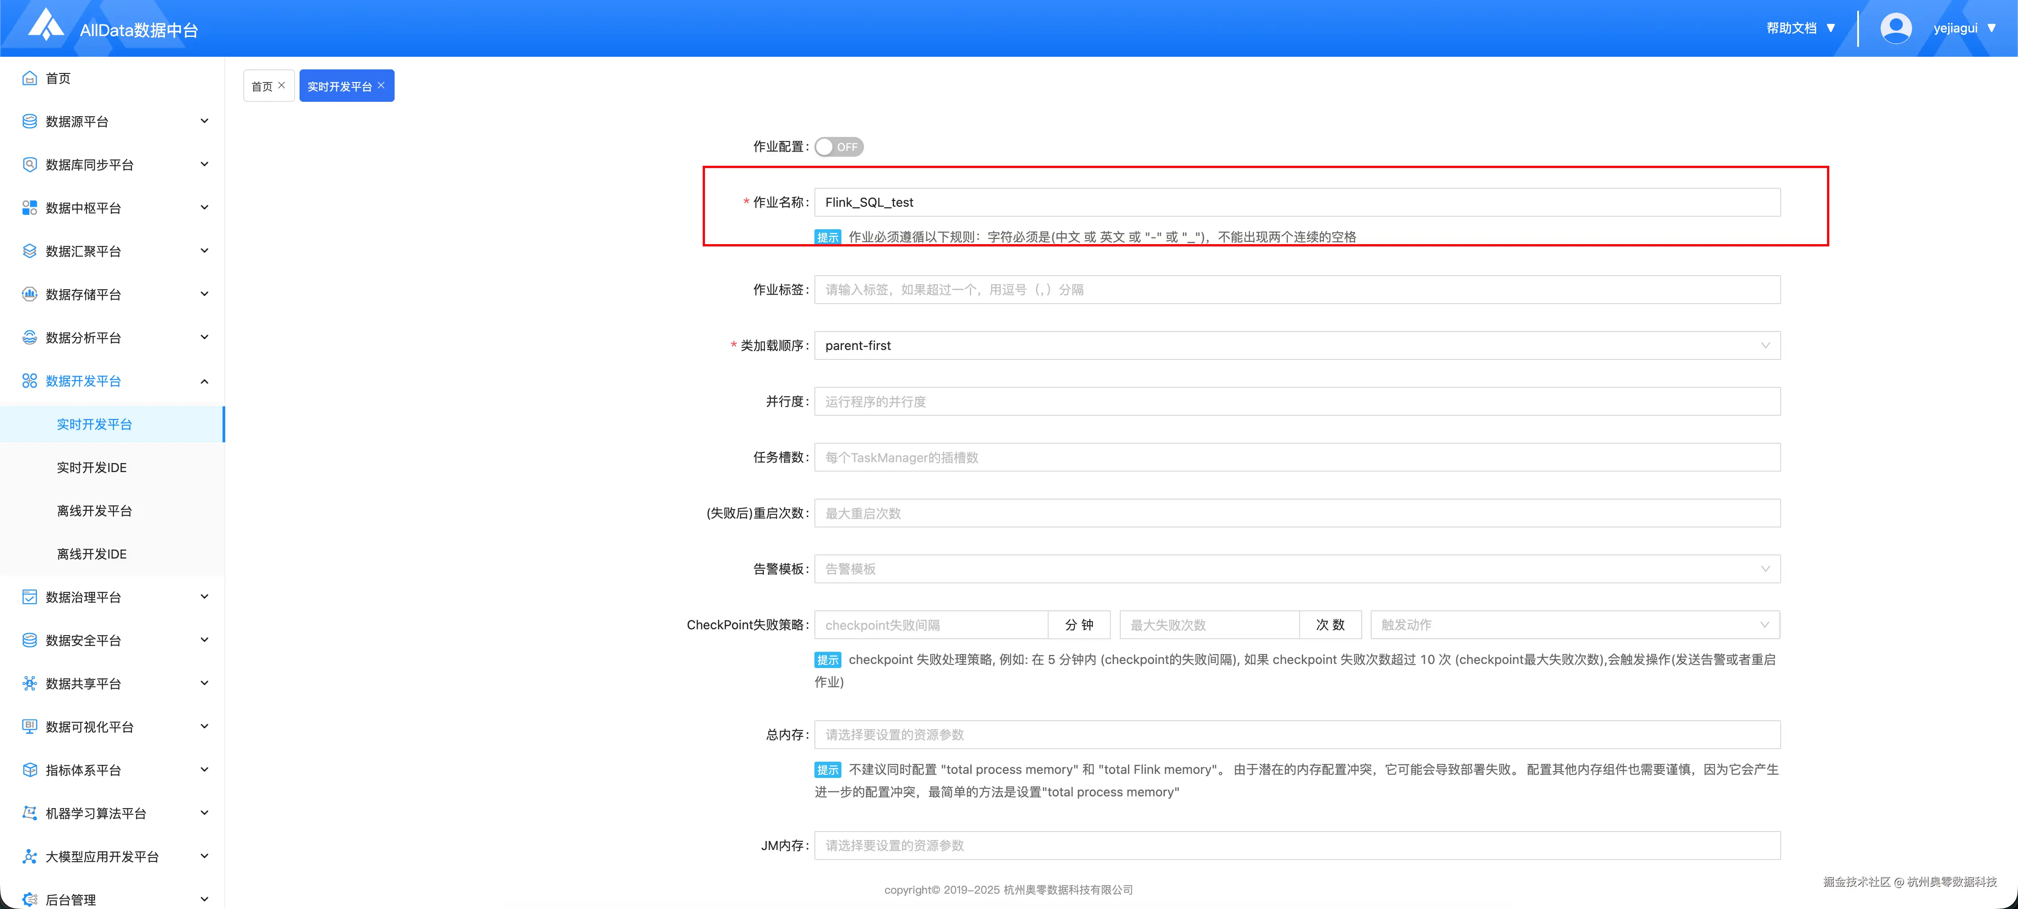
Task: Open the 数据分析平台 icon
Action: [29, 338]
